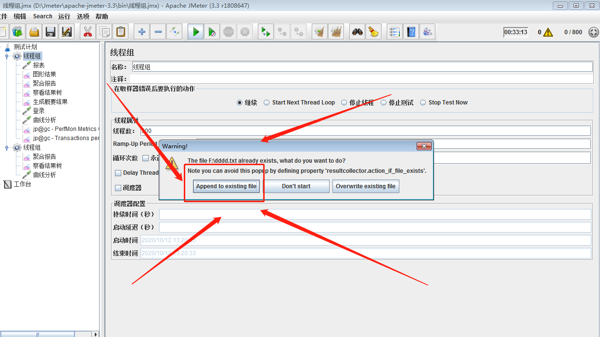Collapse the unselected 线程组 node handle
Screen dimensions: 600x337
tap(7, 147)
